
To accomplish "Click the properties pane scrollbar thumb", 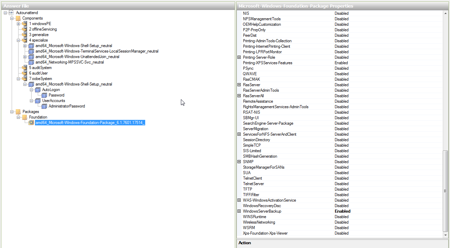I will pyautogui.click(x=446, y=191).
